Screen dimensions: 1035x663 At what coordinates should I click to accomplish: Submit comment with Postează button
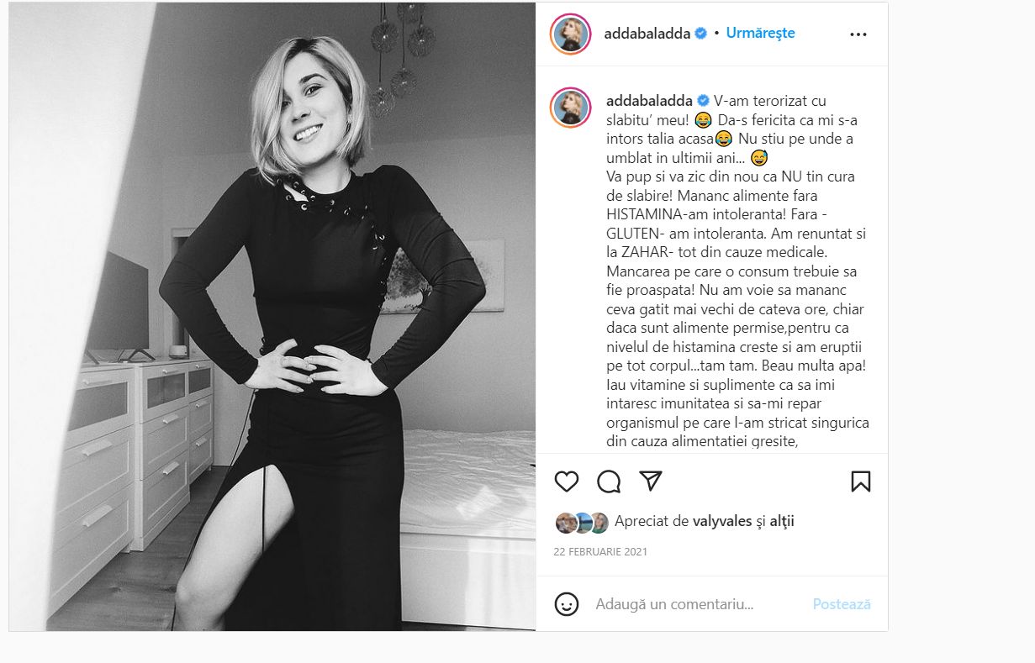(x=842, y=604)
